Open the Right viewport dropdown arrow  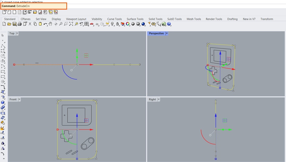tap(159, 99)
